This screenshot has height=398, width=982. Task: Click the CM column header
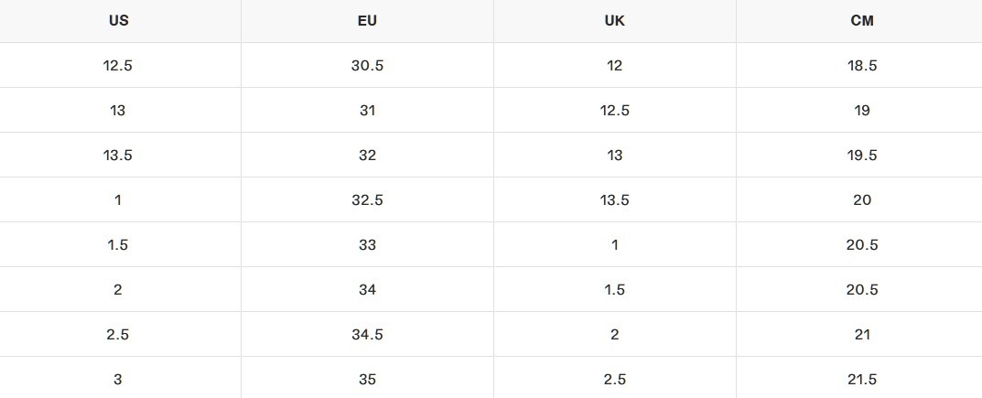coord(861,21)
